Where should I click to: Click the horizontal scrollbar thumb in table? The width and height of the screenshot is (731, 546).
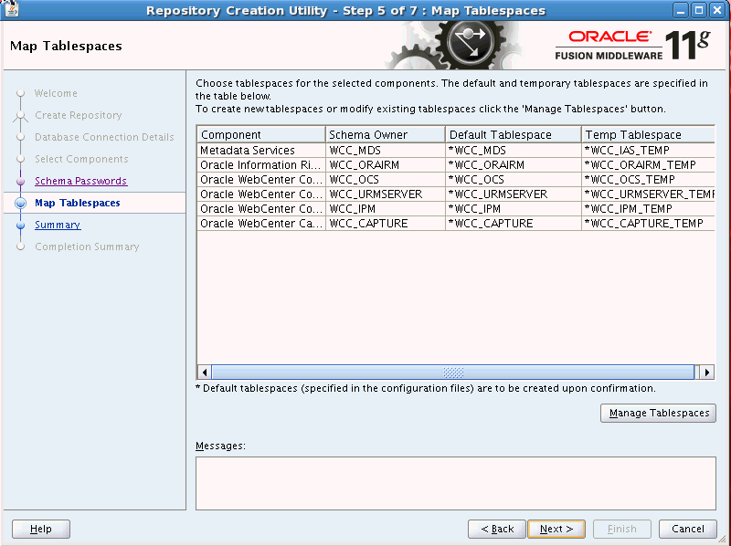point(452,373)
